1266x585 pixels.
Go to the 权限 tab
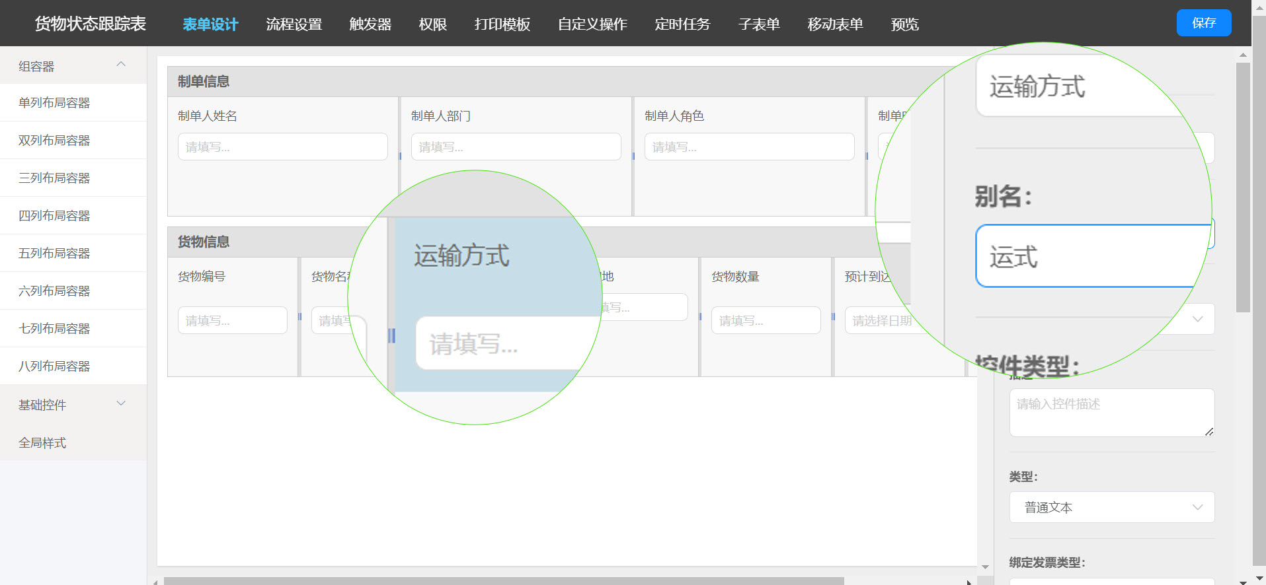tap(433, 24)
